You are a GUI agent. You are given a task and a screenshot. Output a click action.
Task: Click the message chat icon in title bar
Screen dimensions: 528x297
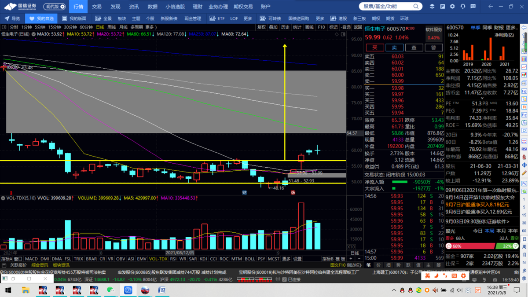(x=473, y=7)
